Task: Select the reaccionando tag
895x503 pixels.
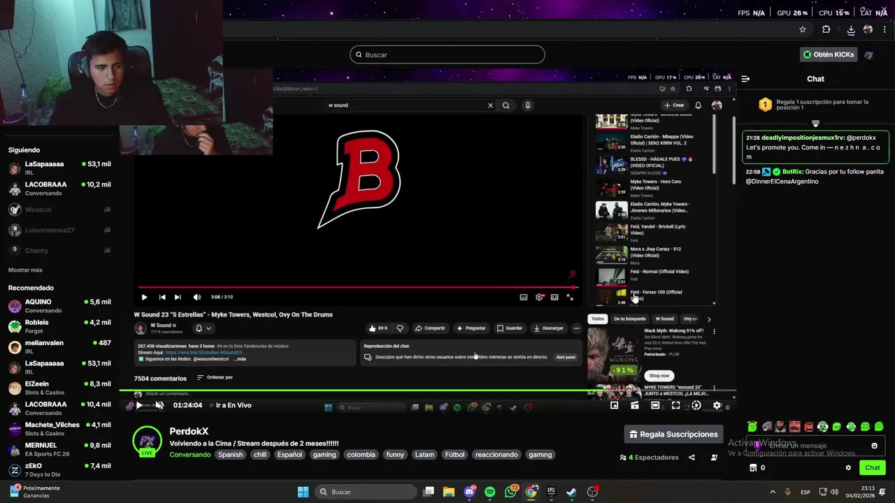Action: click(x=496, y=455)
